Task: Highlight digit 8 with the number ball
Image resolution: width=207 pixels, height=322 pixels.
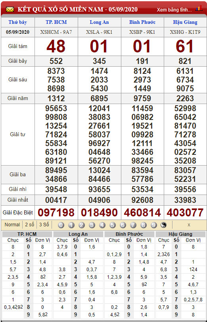Action: pyautogui.click(x=143, y=225)
